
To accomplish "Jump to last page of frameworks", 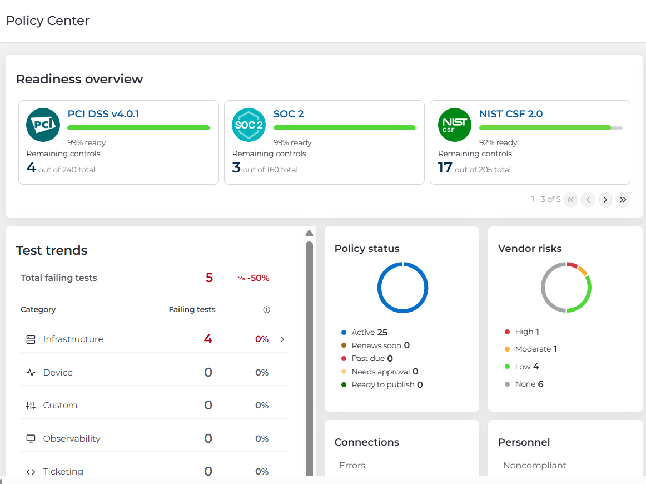I will [623, 200].
